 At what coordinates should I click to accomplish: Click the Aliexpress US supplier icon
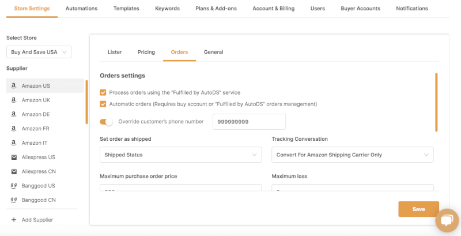[13, 157]
